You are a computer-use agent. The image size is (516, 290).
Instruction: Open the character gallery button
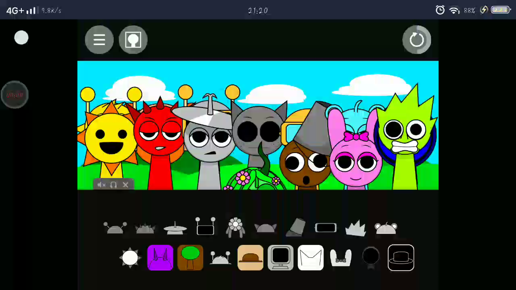pos(133,39)
